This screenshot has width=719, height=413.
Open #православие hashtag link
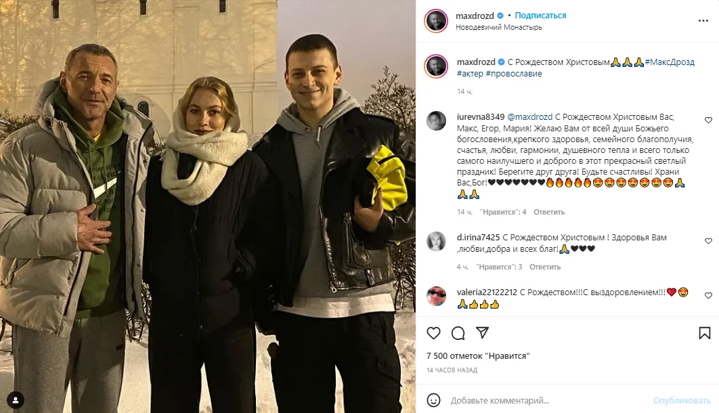click(x=514, y=74)
